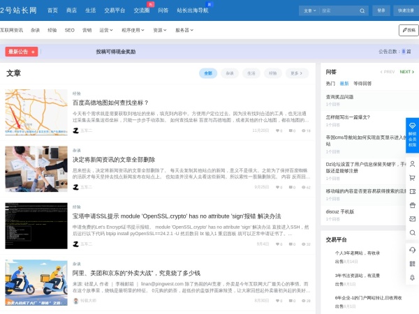419x314 pixels.
Task: Click author avatar of 外卖大战 article
Action: [76, 301]
